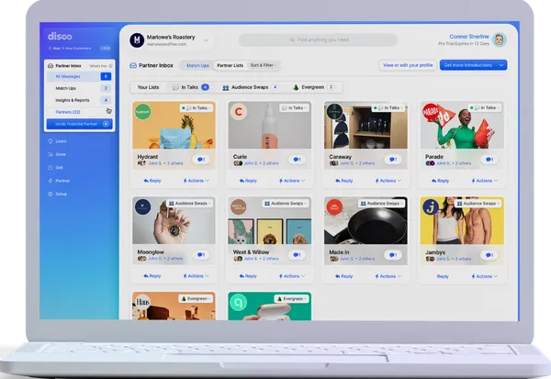Open In Talks status dropdown on Parade card
The image size is (551, 379).
485,108
